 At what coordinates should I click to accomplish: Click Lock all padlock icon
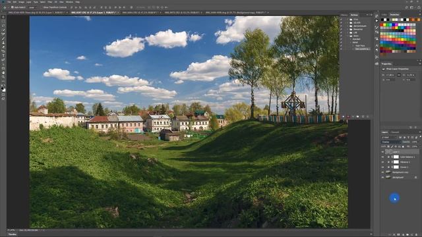click(x=403, y=146)
